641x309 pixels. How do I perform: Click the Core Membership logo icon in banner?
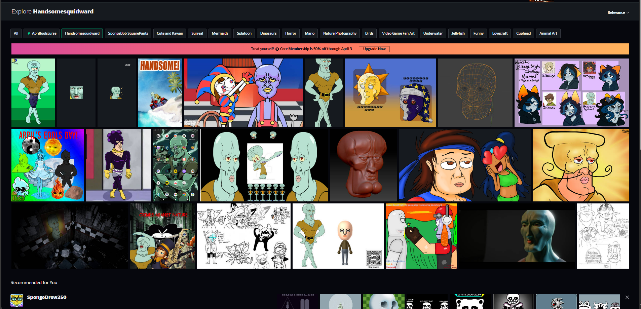point(277,49)
